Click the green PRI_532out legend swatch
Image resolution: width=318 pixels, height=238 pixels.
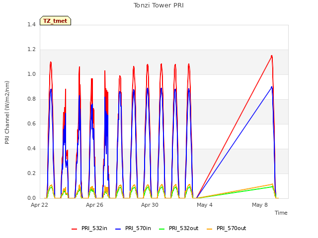[162, 229]
